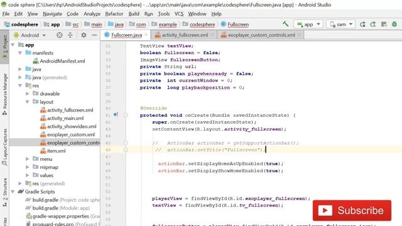Select activity_showvideo.xml in layout folder

pyautogui.click(x=72, y=127)
